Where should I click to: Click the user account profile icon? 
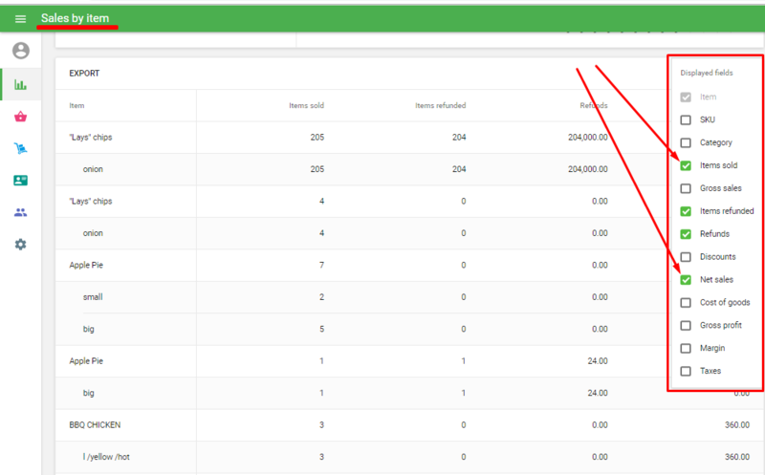point(20,51)
